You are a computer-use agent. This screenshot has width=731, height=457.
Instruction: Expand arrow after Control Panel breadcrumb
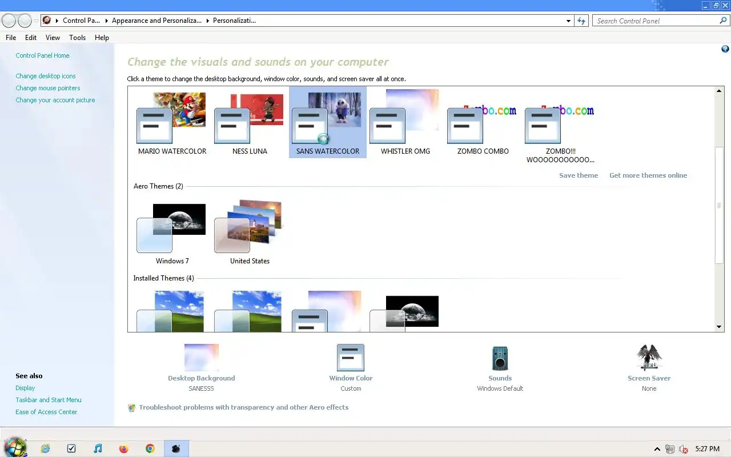click(x=107, y=21)
